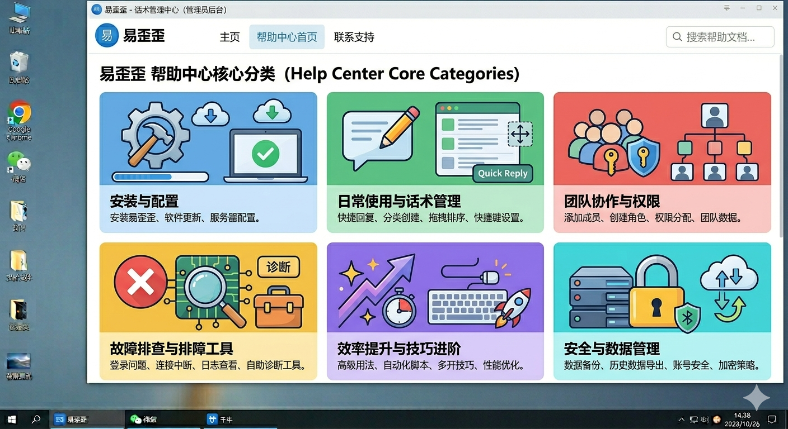The height and width of the screenshot is (429, 788).
Task: Open the taskbar search magnifier
Action: tap(35, 419)
